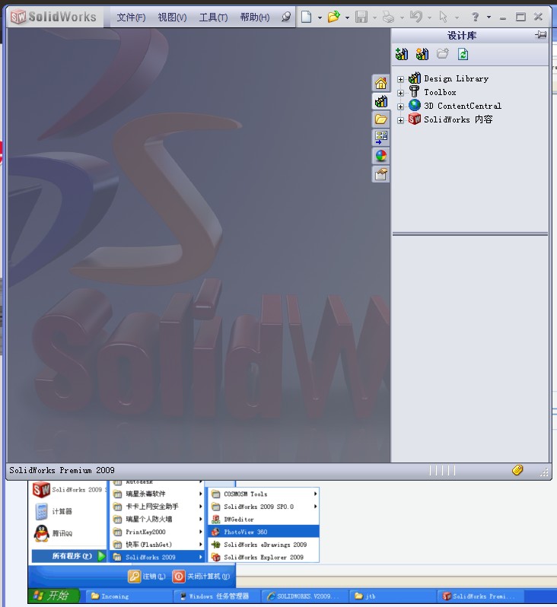Click the Refresh icon in 设计库 toolbar

pyautogui.click(x=463, y=54)
